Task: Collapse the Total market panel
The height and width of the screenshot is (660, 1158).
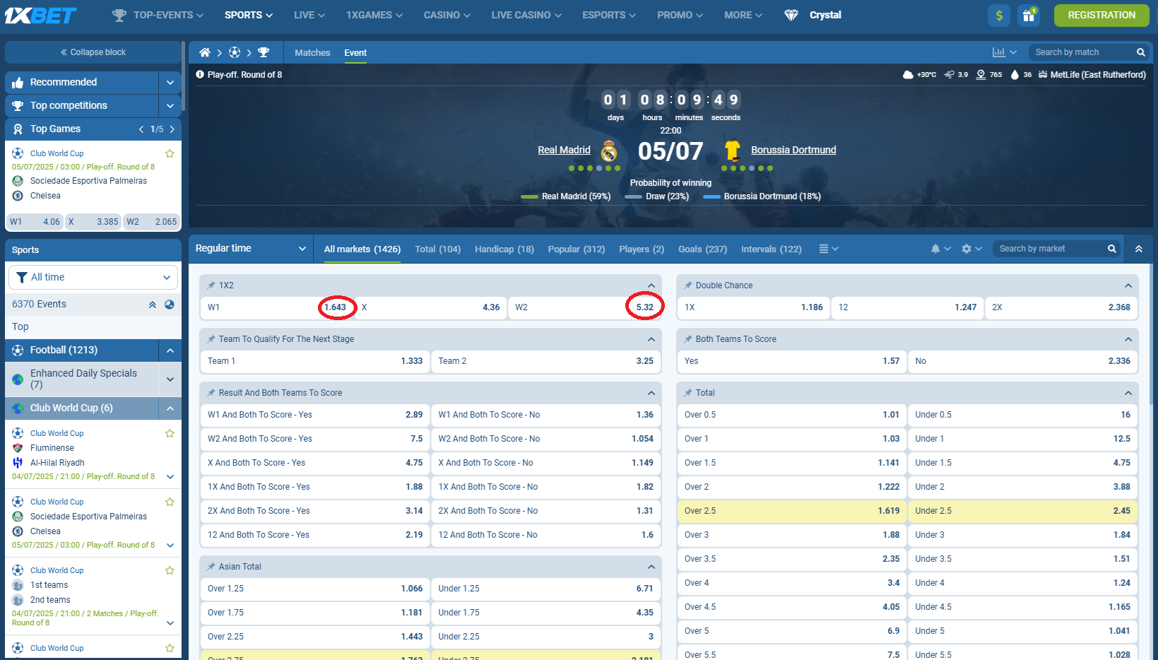Action: (x=1128, y=393)
